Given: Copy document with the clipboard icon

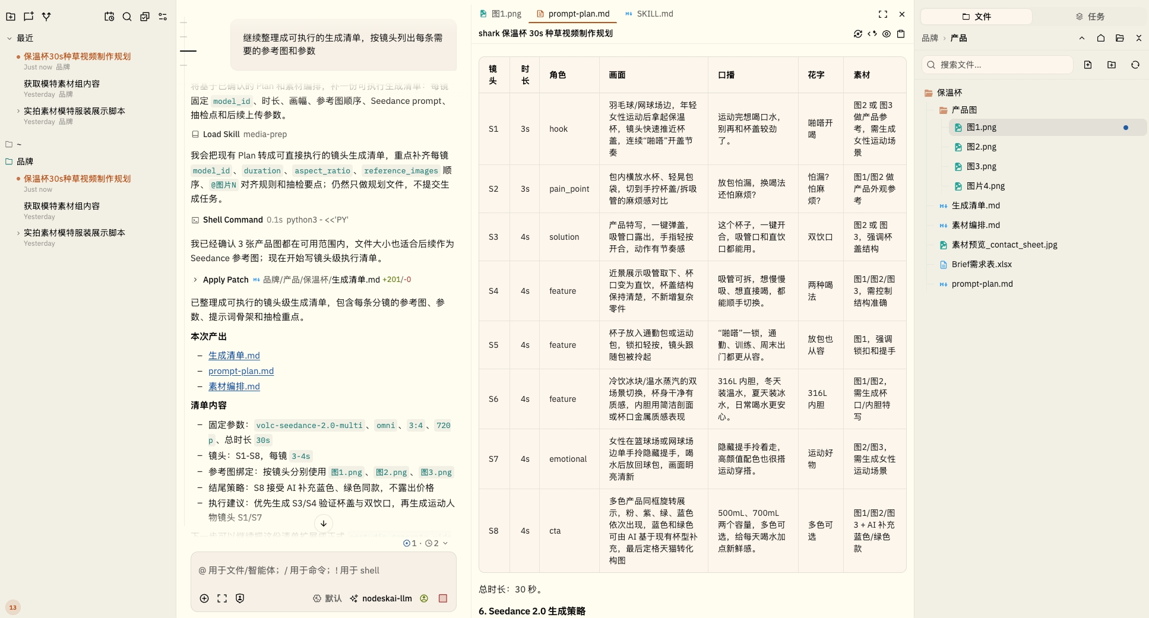Looking at the screenshot, I should coord(901,34).
